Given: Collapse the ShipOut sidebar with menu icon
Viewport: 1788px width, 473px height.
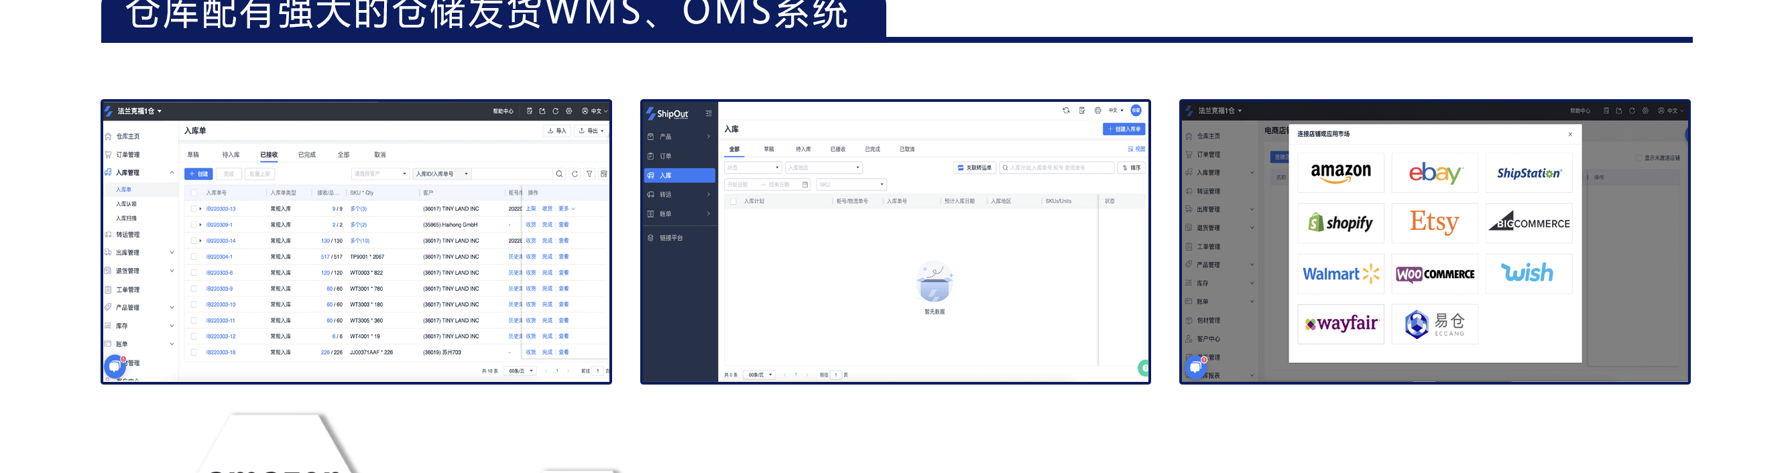Looking at the screenshot, I should 709,113.
